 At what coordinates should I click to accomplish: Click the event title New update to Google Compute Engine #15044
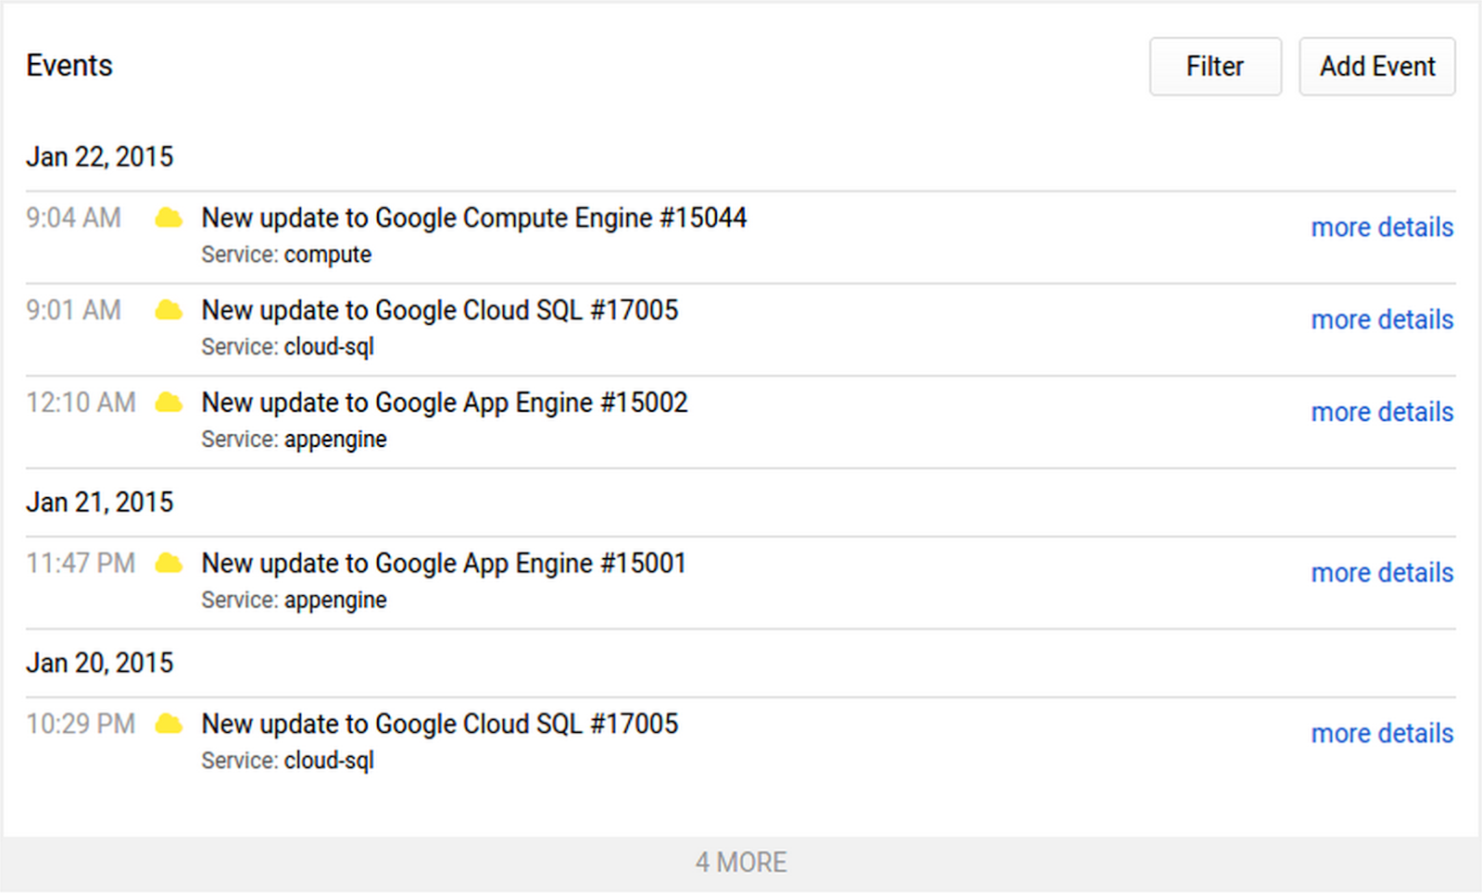(474, 218)
